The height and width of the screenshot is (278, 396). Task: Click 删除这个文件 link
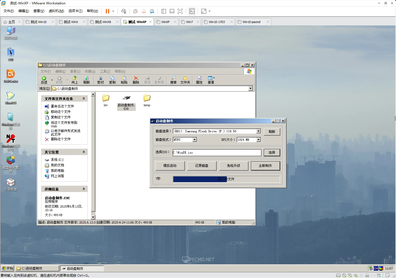tap(61, 139)
